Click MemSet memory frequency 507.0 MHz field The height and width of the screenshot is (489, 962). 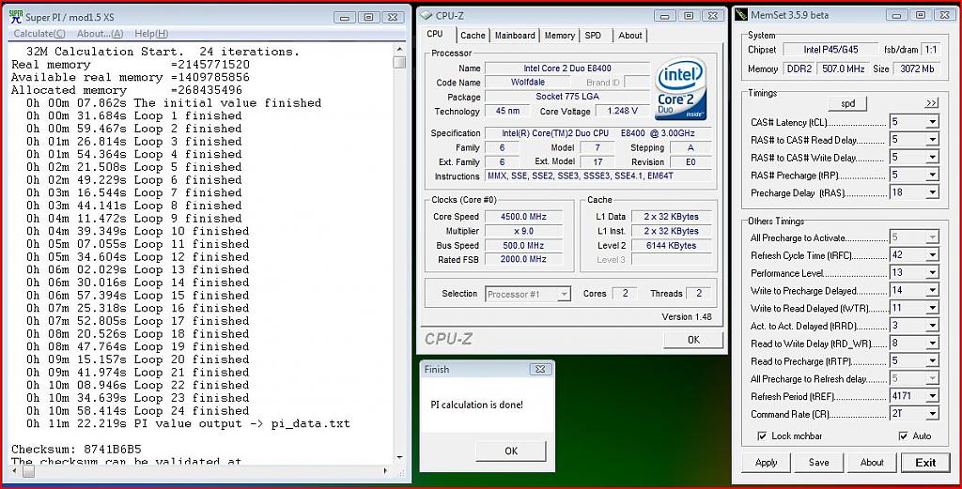tap(843, 69)
